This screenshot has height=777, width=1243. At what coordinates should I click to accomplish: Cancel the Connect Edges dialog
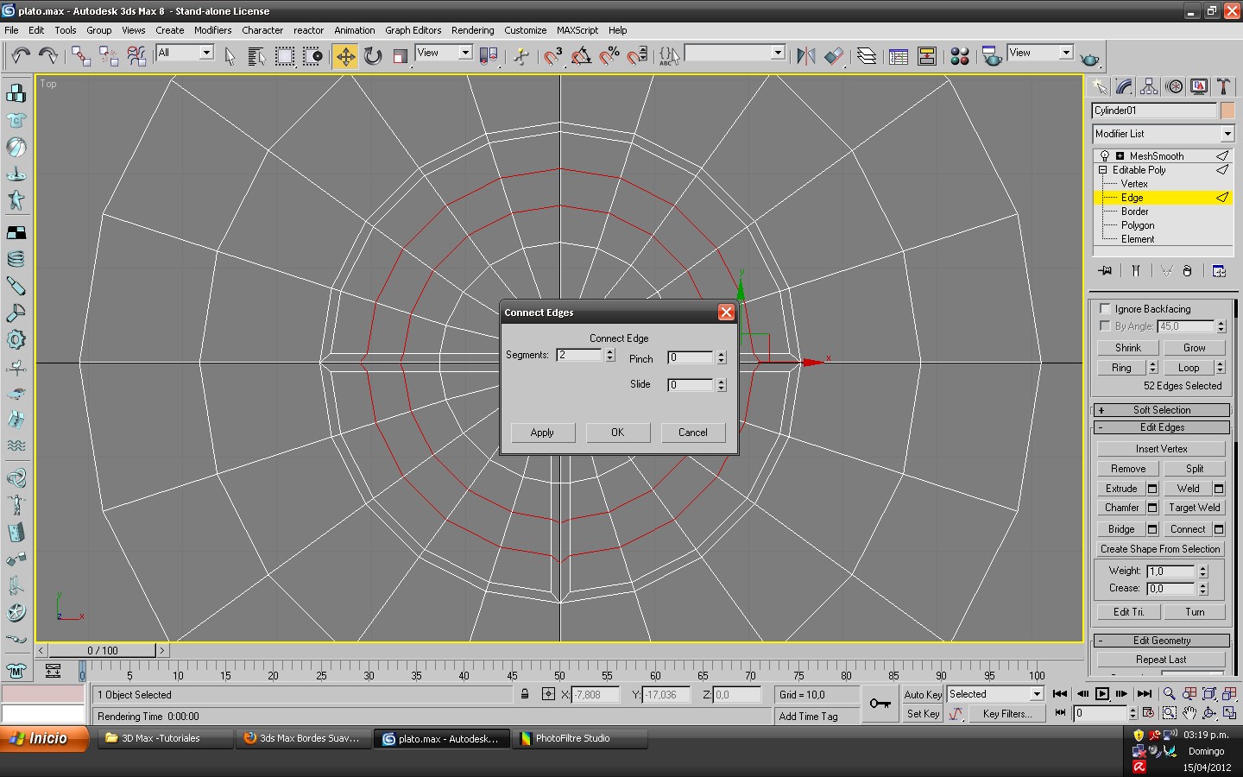point(692,433)
